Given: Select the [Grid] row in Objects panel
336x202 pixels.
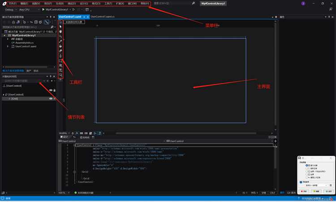Looking at the screenshot, I should point(30,99).
